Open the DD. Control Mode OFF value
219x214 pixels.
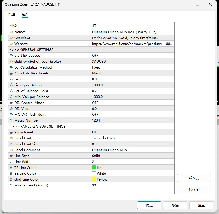click(133, 103)
